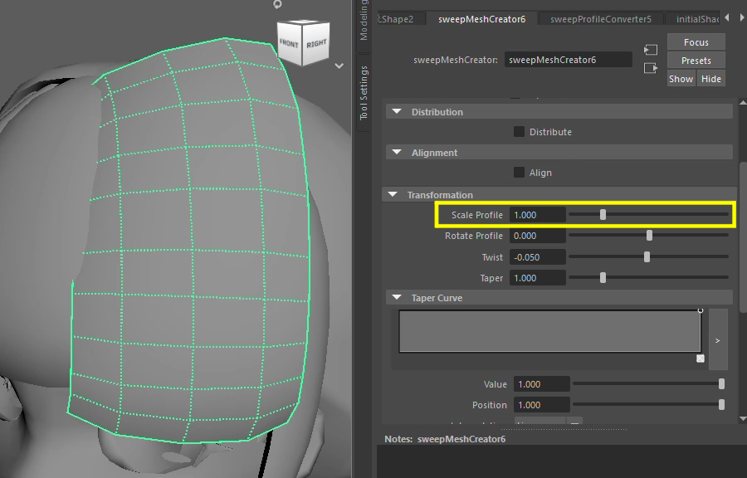Open the Presets button
This screenshot has height=478, width=747.
point(696,61)
